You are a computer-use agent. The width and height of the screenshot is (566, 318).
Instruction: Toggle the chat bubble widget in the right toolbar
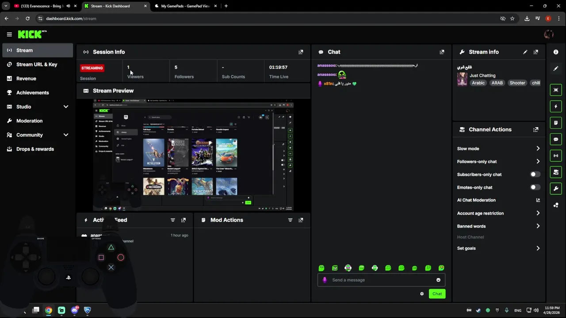556,139
